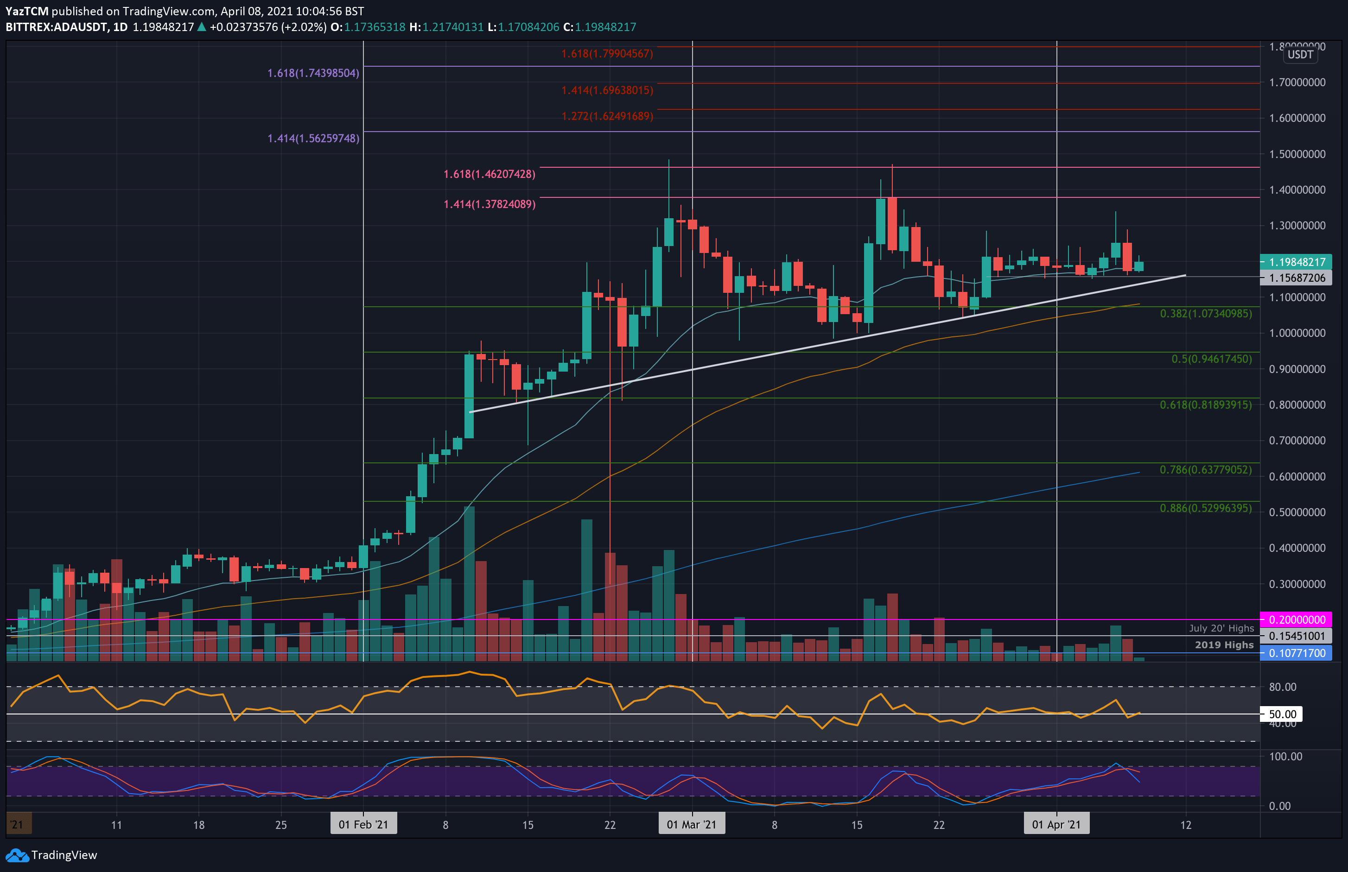The width and height of the screenshot is (1348, 872).
Task: Click the stochastic 100.00 axis label
Action: pyautogui.click(x=1285, y=757)
